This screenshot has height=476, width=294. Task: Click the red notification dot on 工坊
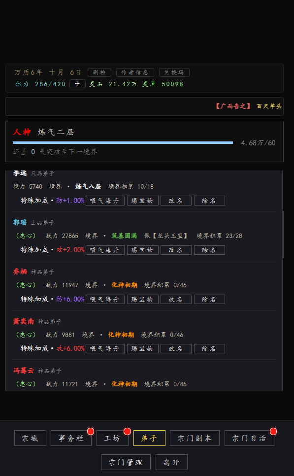(127, 431)
